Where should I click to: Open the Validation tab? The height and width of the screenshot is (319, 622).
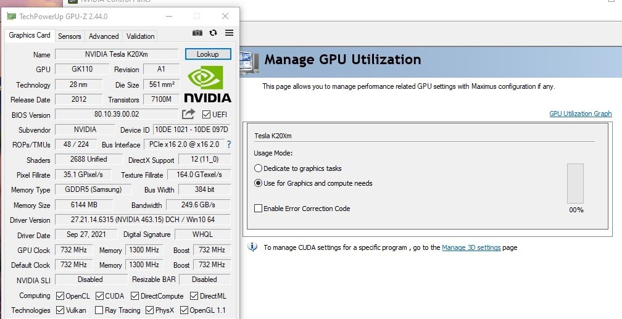[141, 36]
